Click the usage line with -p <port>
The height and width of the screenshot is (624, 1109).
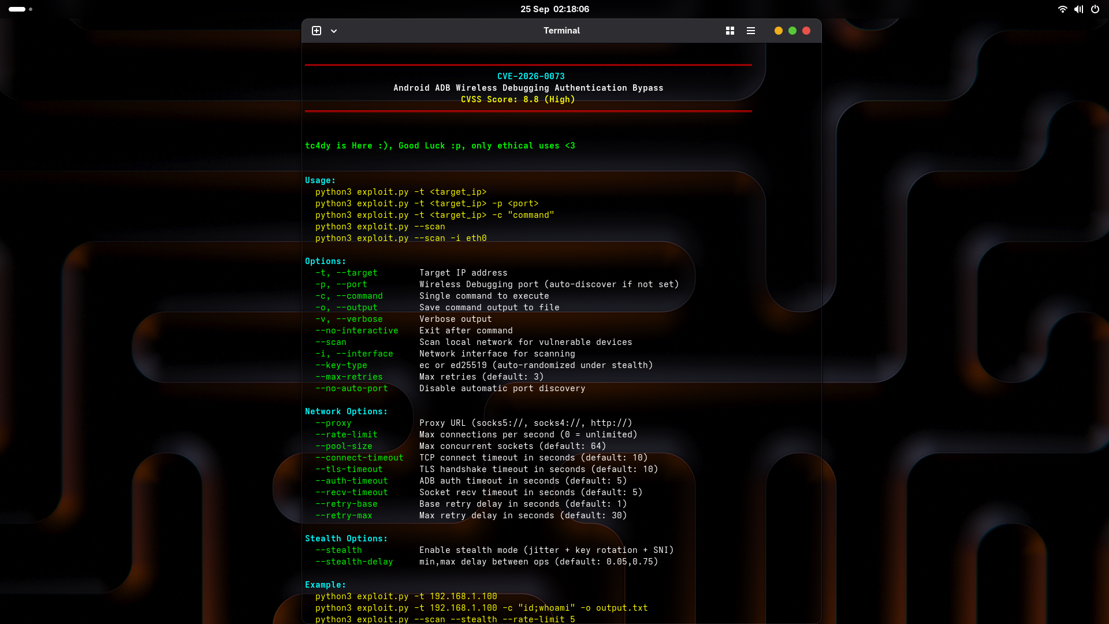[x=427, y=203]
